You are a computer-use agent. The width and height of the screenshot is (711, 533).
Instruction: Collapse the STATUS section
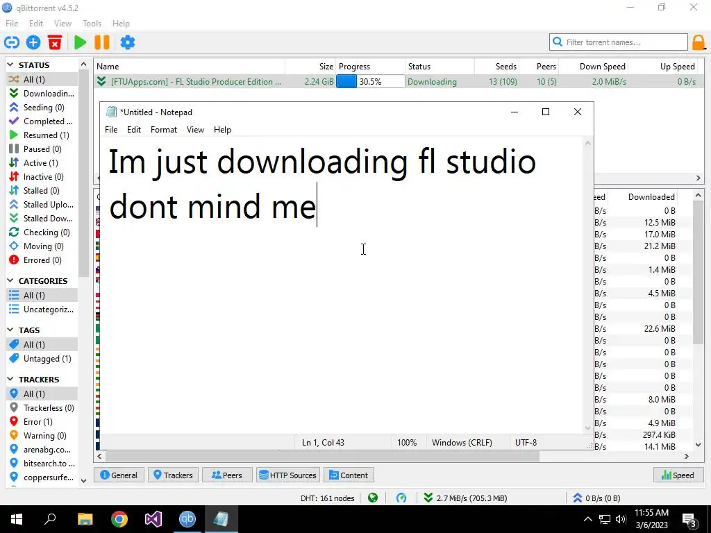[10, 65]
